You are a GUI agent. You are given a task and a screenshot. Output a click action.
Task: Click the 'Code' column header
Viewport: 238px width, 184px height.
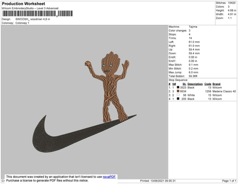tap(207, 84)
